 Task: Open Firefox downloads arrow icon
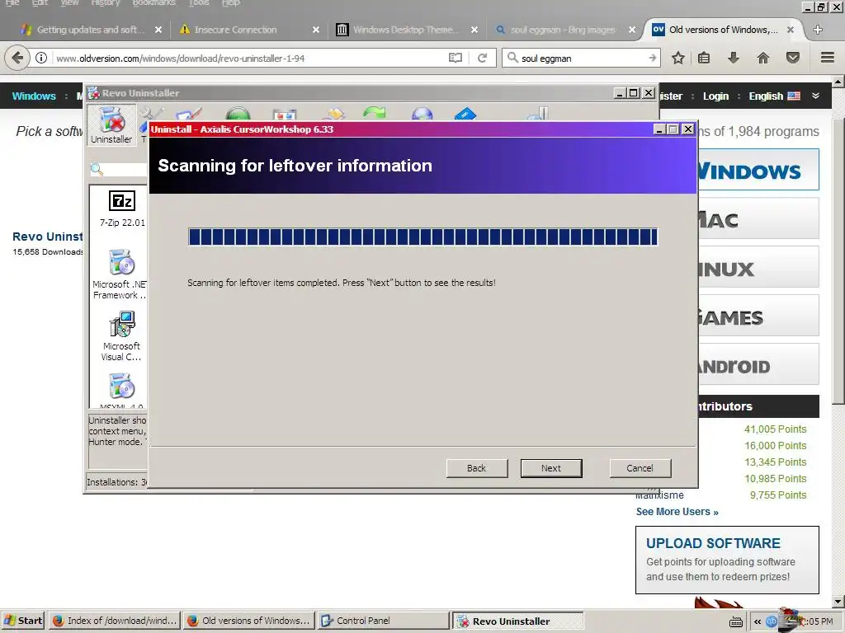point(734,59)
